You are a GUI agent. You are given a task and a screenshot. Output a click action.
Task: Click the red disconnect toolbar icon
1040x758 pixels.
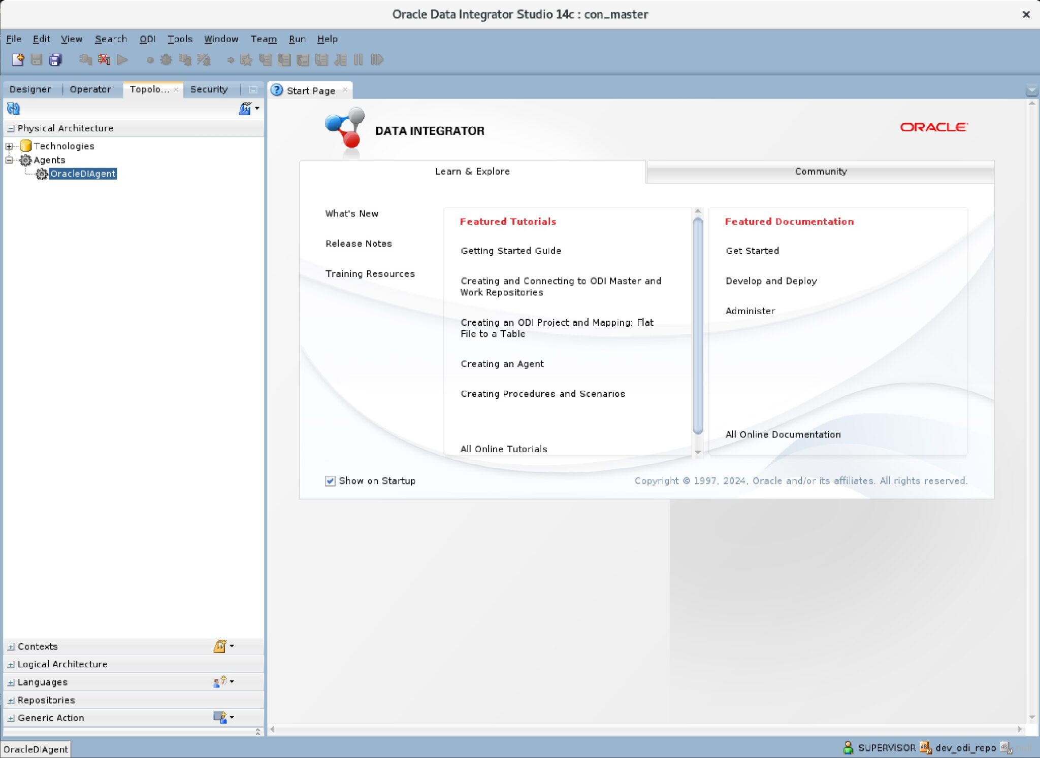pyautogui.click(x=104, y=60)
